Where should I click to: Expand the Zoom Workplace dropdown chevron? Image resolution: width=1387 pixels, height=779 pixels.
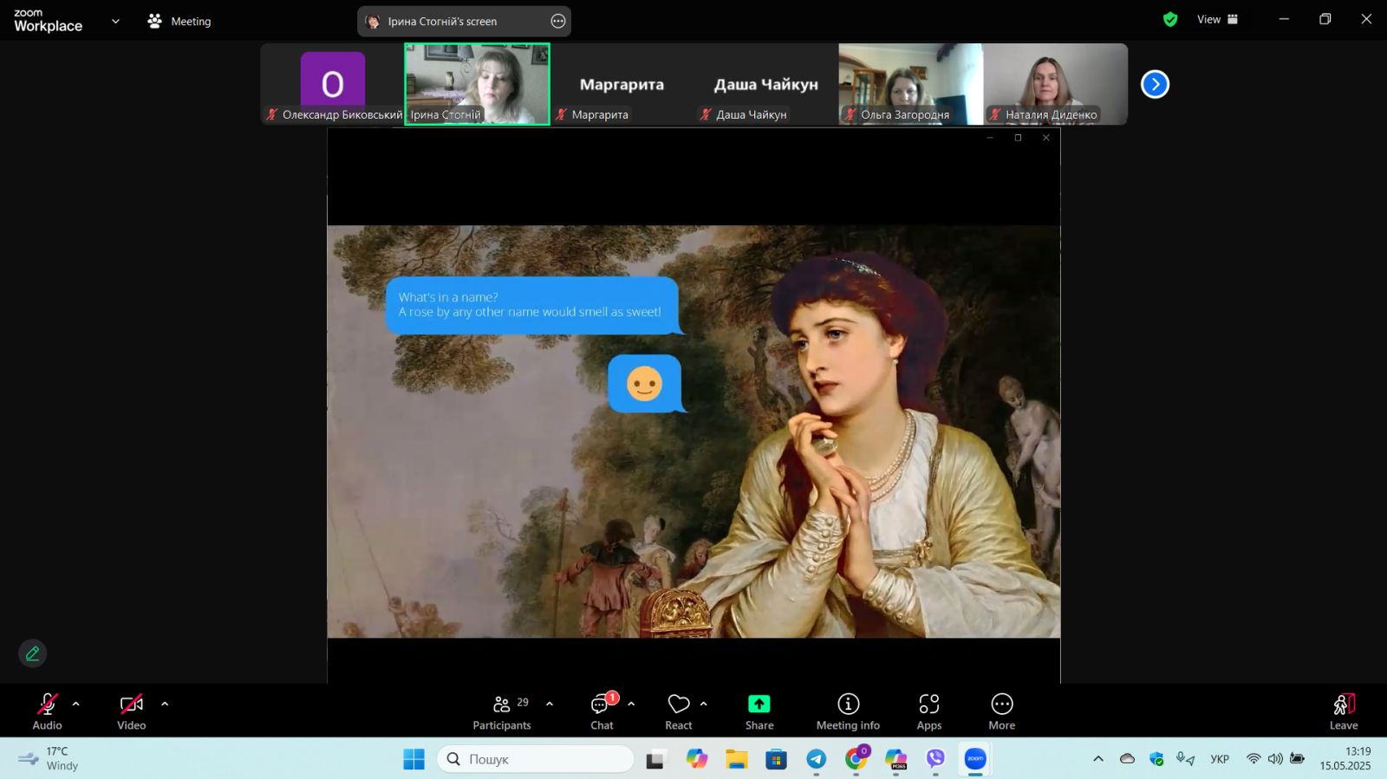click(115, 21)
